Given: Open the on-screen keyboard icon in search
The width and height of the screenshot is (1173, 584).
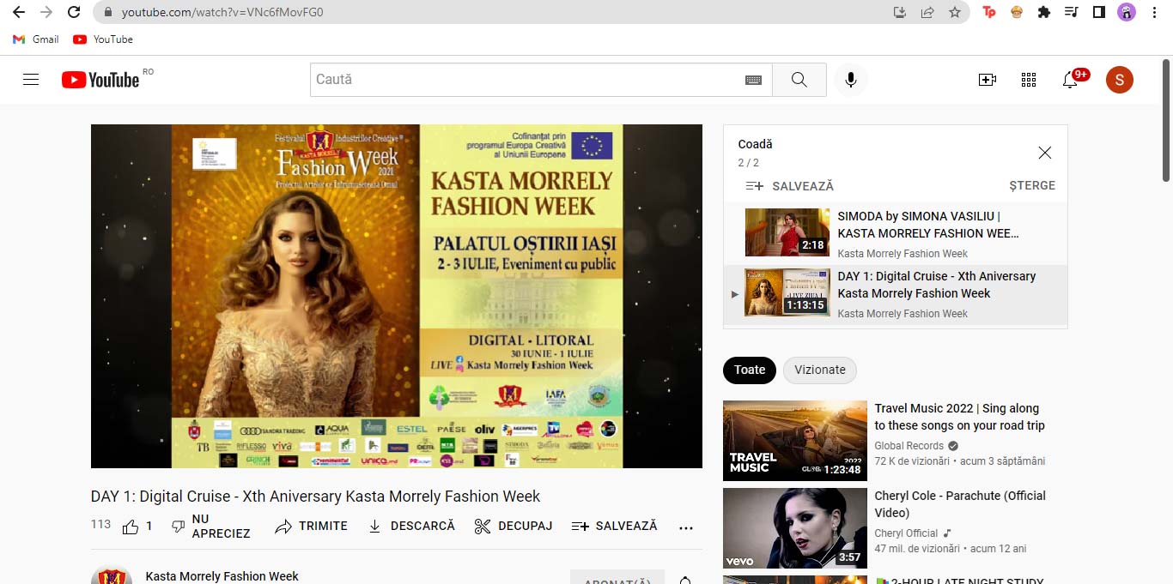Looking at the screenshot, I should point(753,80).
